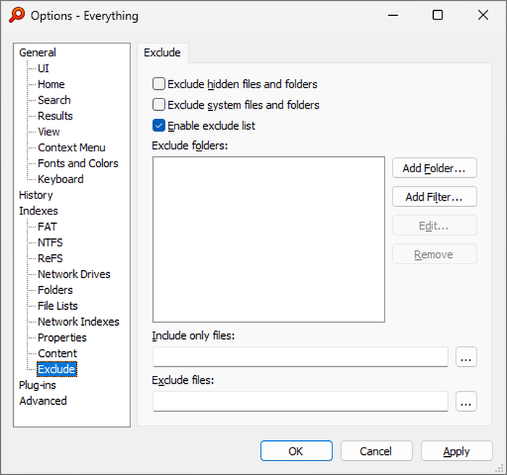Image resolution: width=507 pixels, height=475 pixels.
Task: Select ReFS in the tree
Action: click(50, 258)
